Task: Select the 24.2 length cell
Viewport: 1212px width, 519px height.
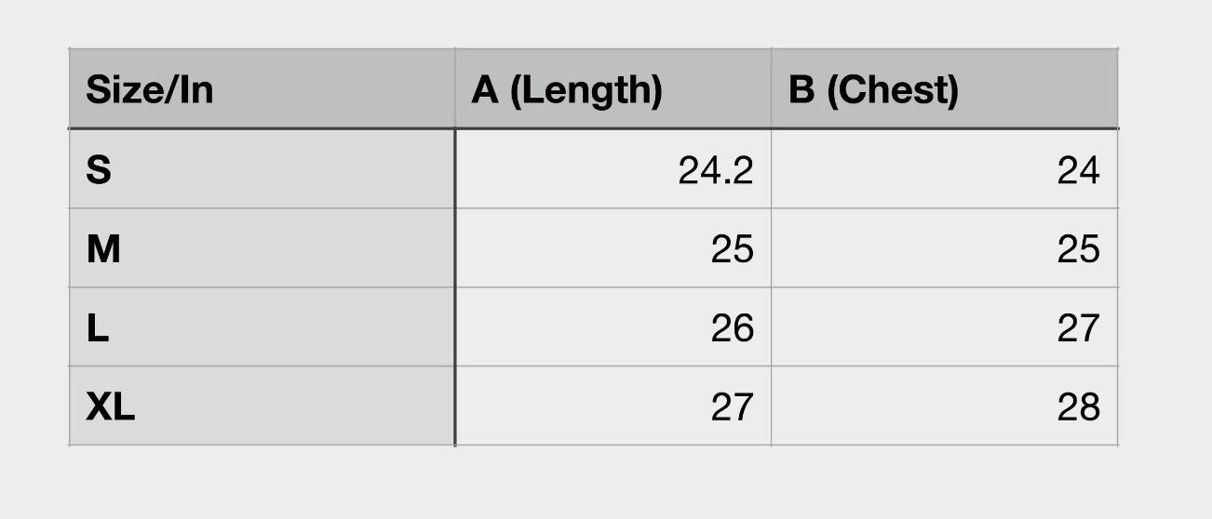Action: [613, 168]
